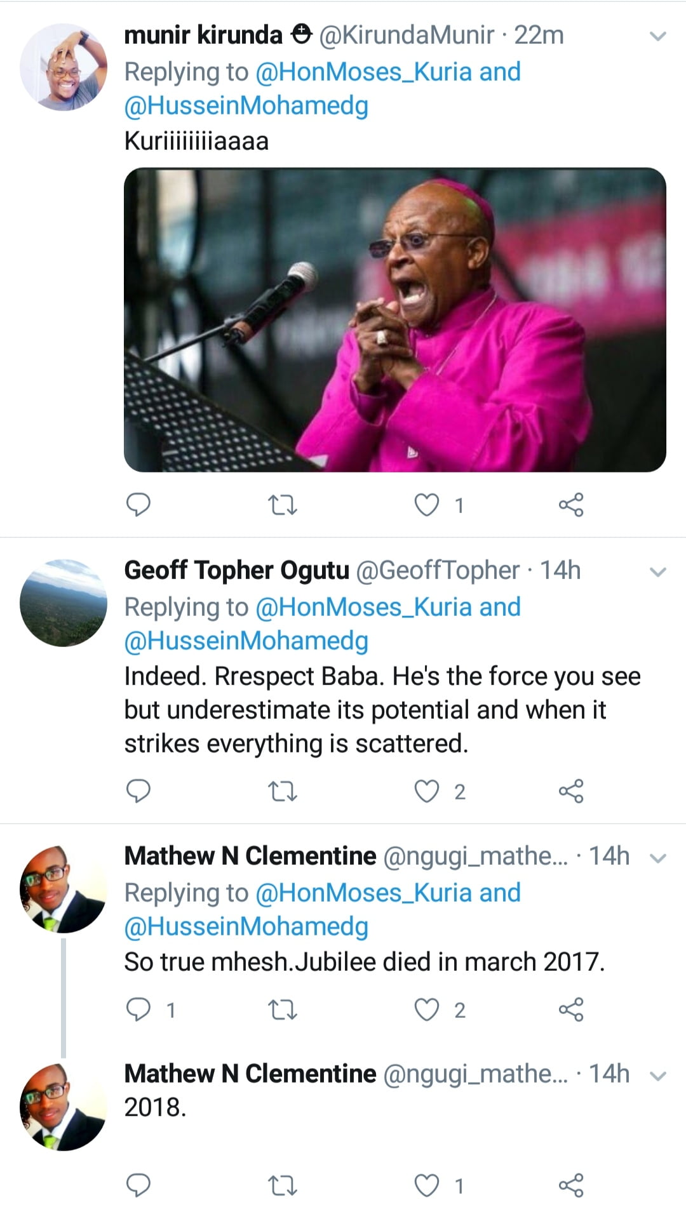Screen dimensions: 686x1214
Task: Reply to the 'Jubilee died in march 2017' tweet
Action: point(138,1009)
